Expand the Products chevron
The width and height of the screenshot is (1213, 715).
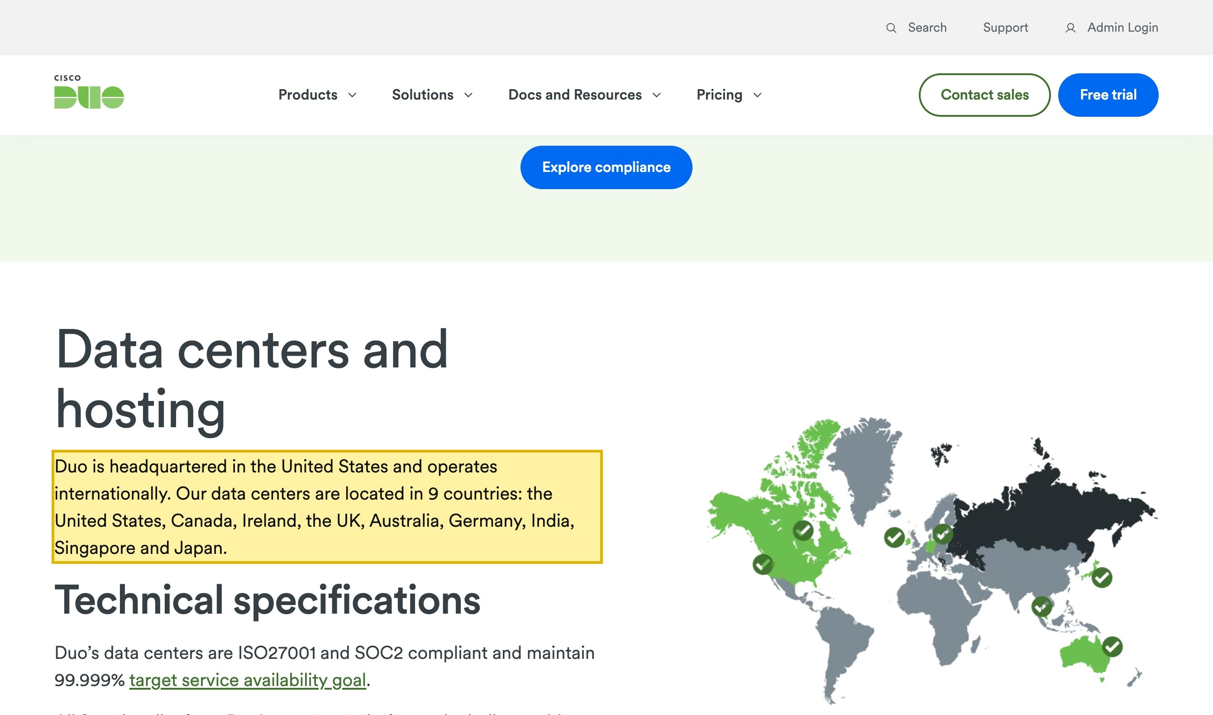point(352,95)
